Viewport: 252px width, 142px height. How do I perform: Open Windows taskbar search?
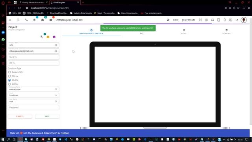click(x=9, y=139)
